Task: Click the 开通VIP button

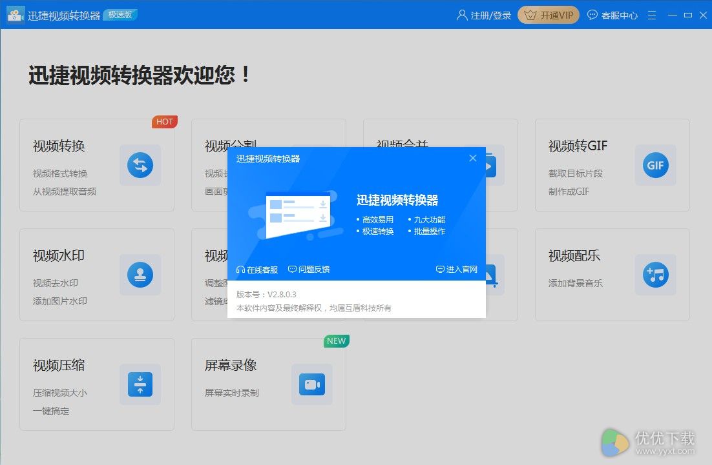Action: 549,15
